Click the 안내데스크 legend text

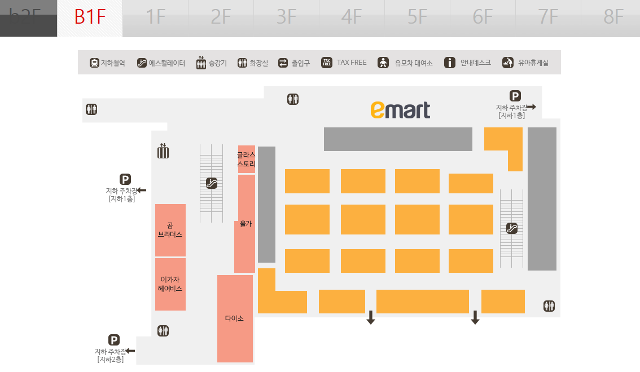point(476,63)
